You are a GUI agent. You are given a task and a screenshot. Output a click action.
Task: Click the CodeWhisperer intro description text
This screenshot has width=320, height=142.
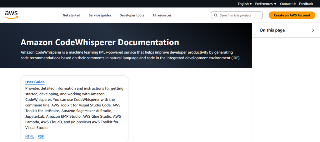tap(131, 55)
